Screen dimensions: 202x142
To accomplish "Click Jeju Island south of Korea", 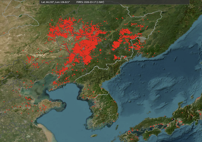I will point(94,135).
